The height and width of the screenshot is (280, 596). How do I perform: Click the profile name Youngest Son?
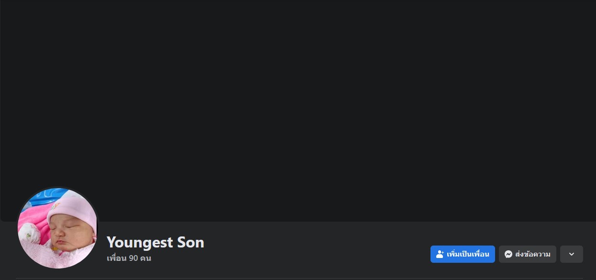pos(155,242)
